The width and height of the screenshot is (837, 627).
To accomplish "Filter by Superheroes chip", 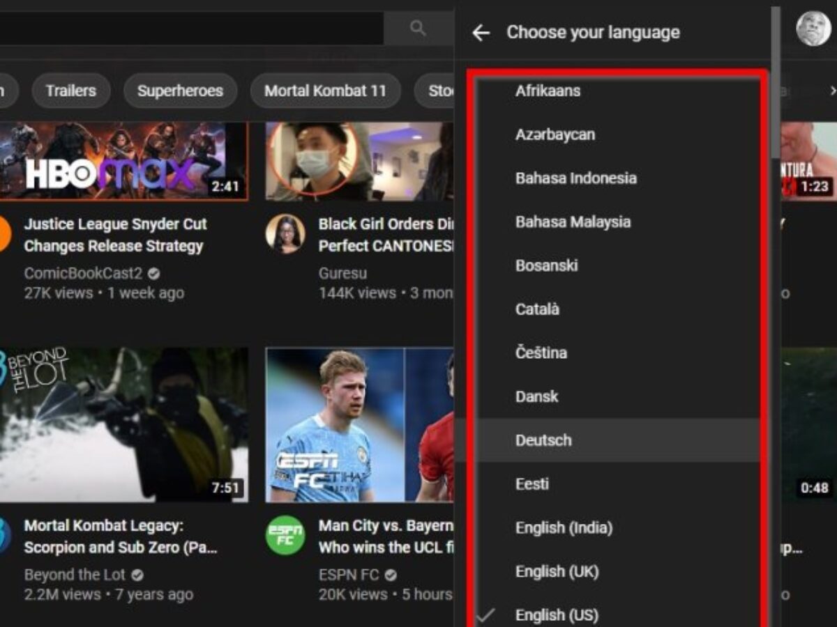I will click(x=180, y=91).
